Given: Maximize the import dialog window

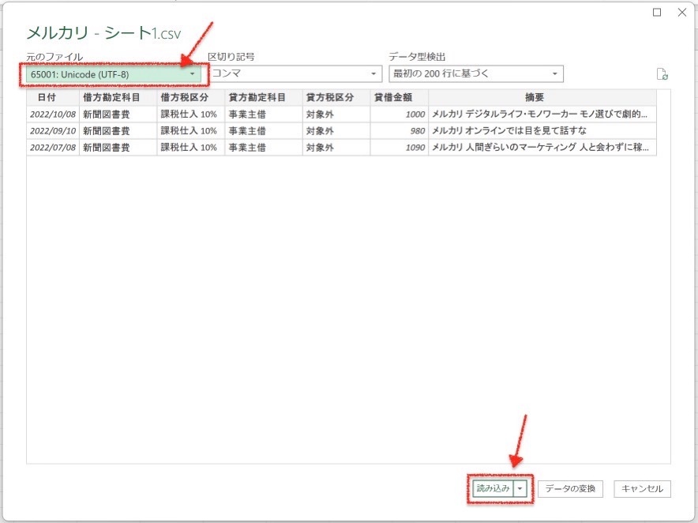Looking at the screenshot, I should point(657,13).
